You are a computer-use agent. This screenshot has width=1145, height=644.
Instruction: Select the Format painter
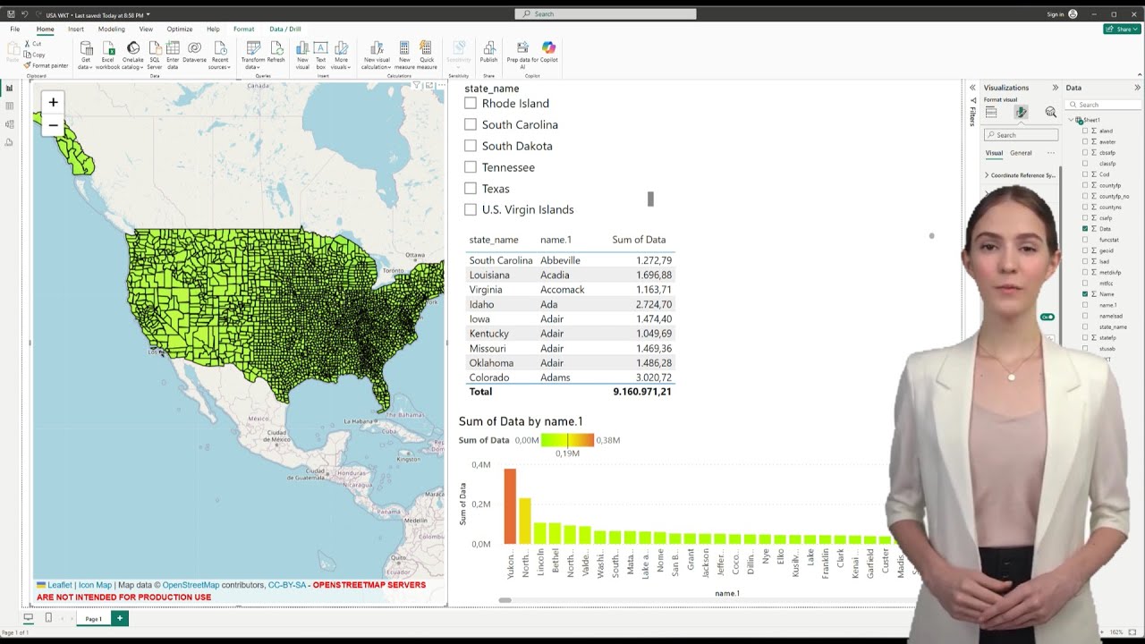click(47, 65)
